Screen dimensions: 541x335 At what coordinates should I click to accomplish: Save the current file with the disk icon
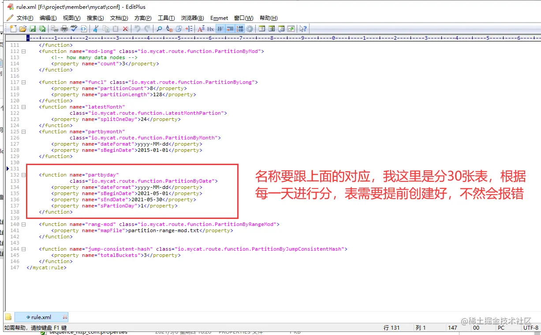pyautogui.click(x=33, y=29)
